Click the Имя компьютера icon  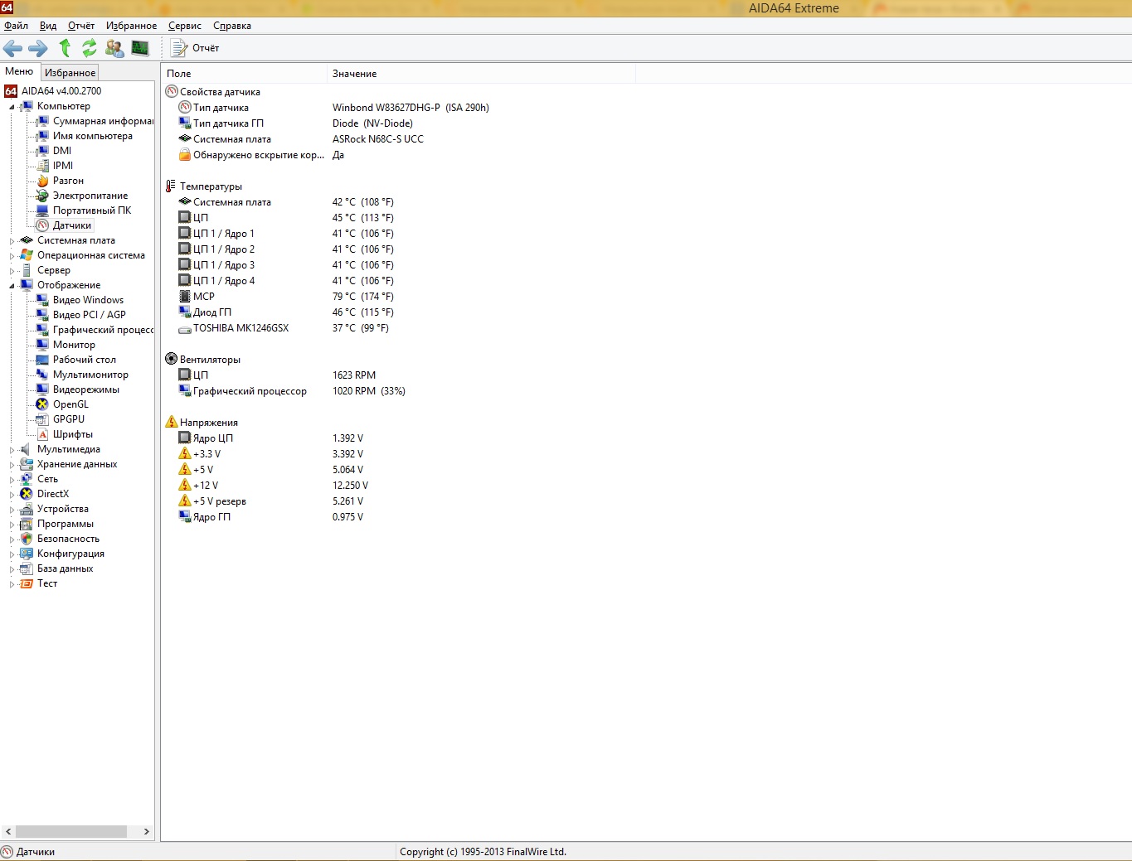(x=42, y=136)
